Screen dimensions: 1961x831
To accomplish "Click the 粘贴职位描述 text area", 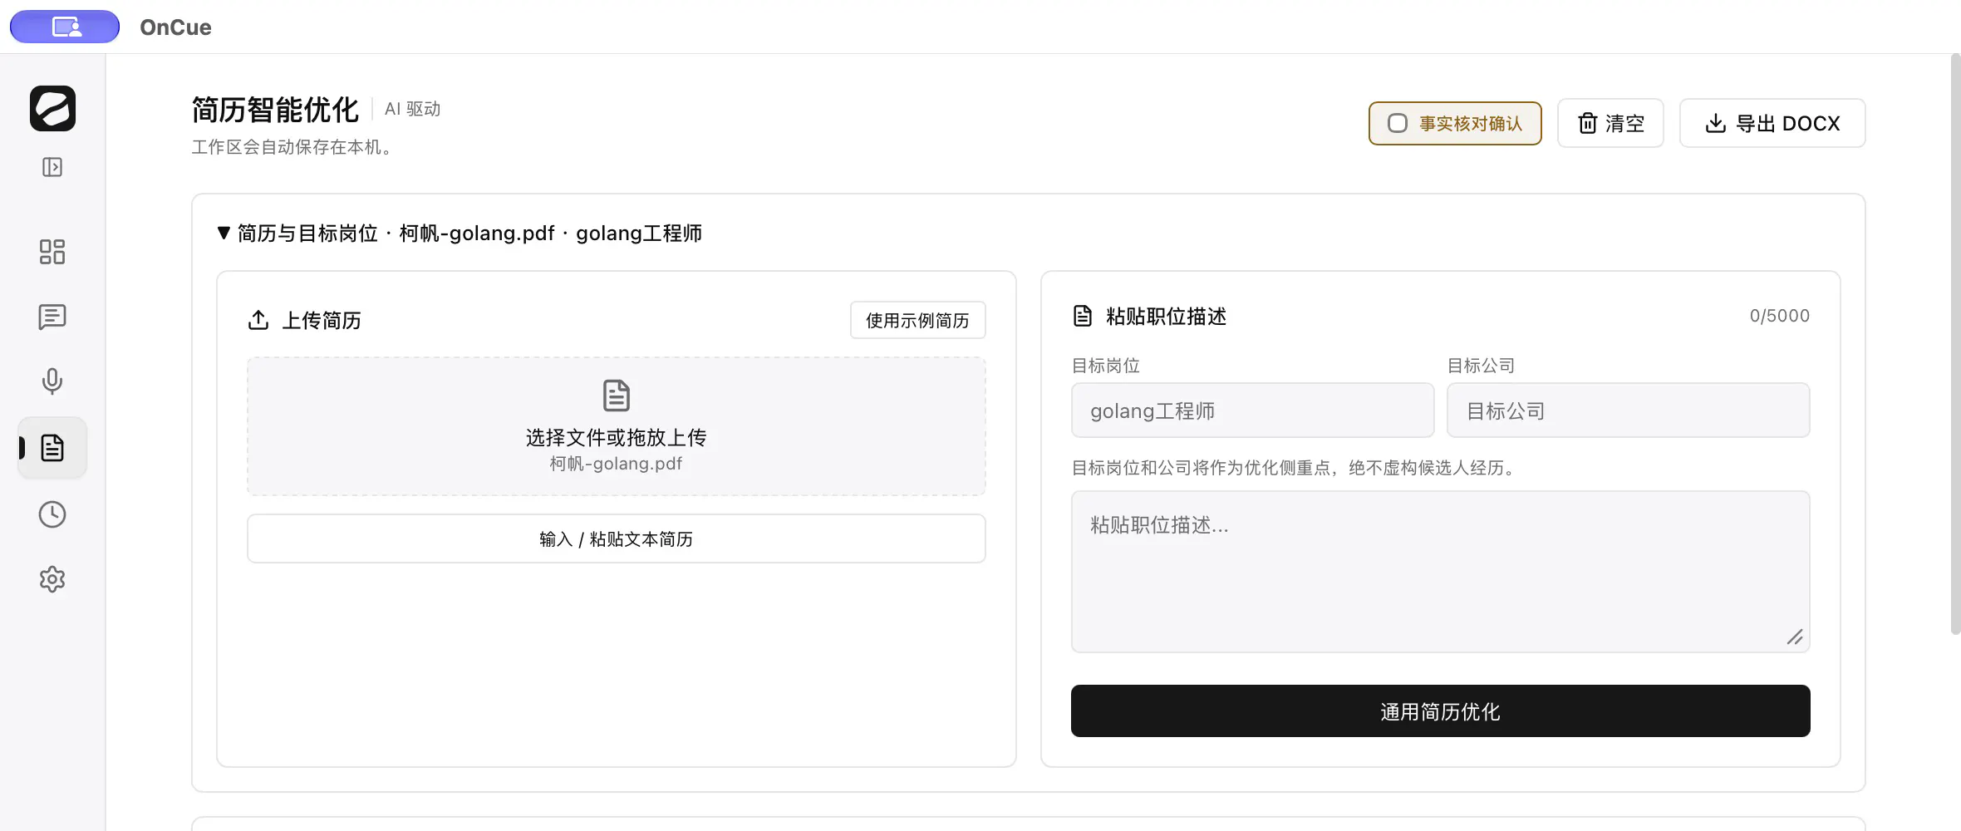I will 1440,572.
